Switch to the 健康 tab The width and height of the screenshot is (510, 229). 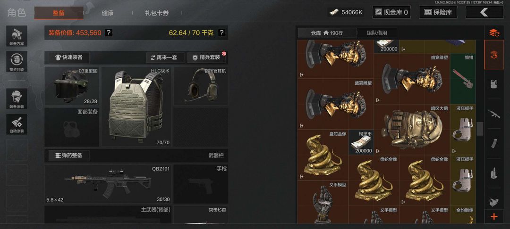coord(108,13)
